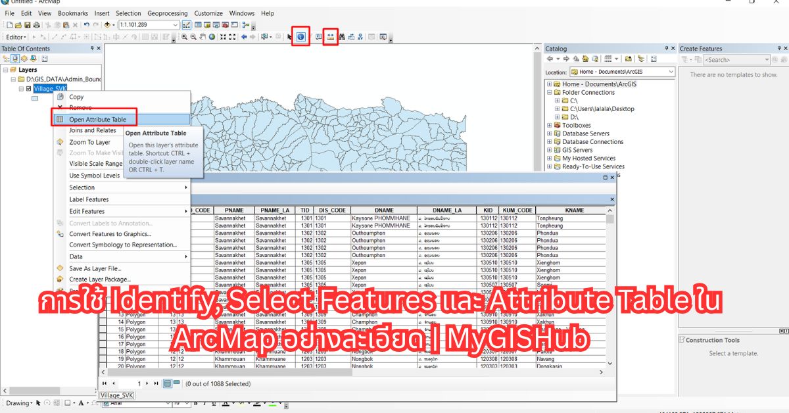Select My Hosted Services in Catalog
This screenshot has width=789, height=413.
588,158
